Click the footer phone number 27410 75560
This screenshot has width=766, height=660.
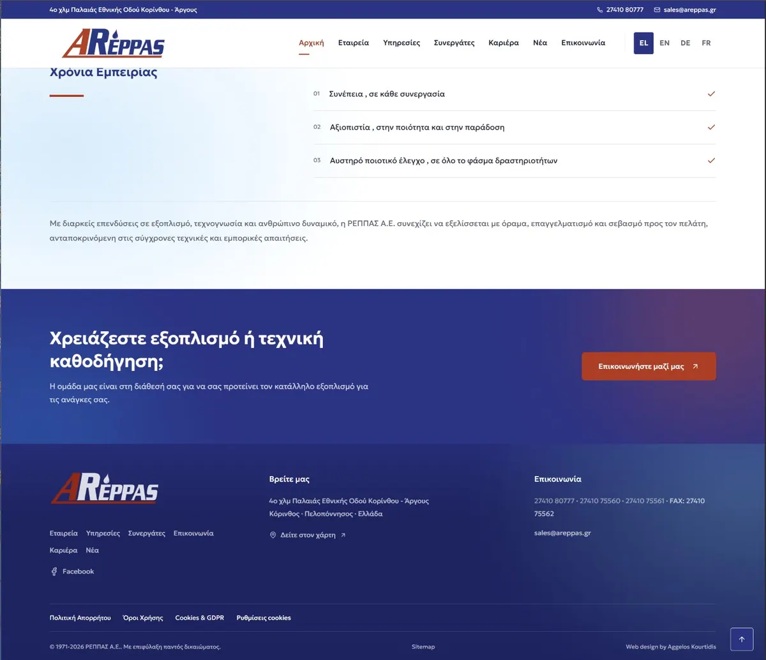pos(600,501)
